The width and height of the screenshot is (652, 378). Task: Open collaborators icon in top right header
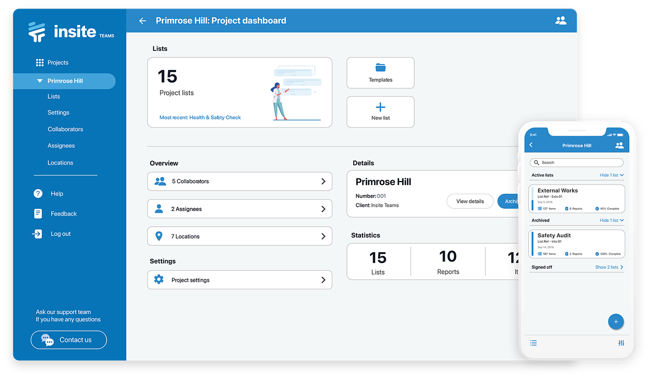point(561,20)
